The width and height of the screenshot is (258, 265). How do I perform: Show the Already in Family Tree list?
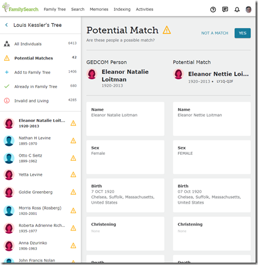tap(40, 86)
